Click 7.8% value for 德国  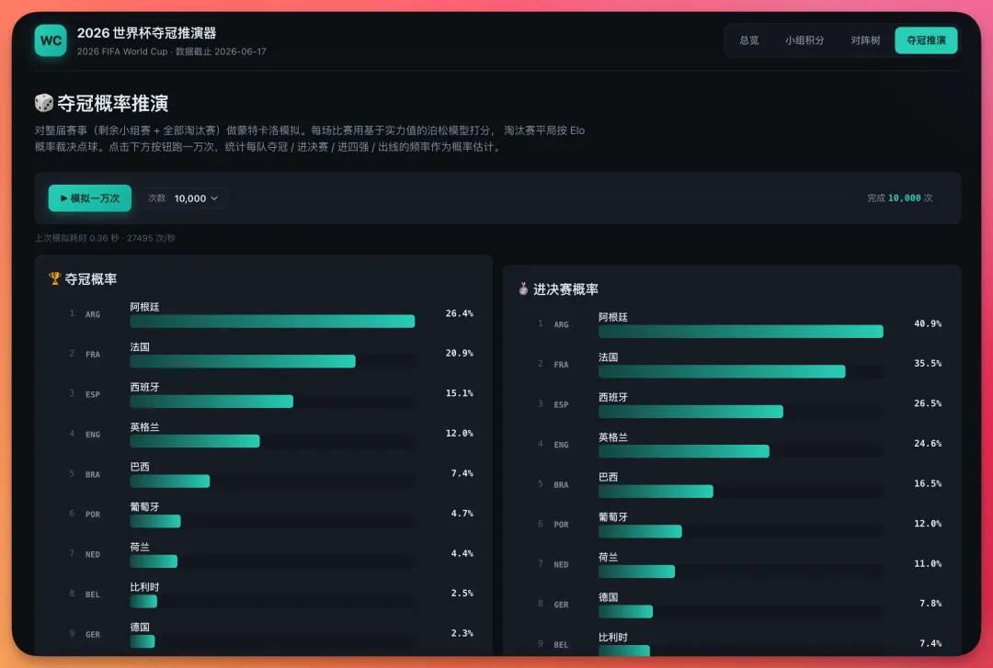coord(930,604)
